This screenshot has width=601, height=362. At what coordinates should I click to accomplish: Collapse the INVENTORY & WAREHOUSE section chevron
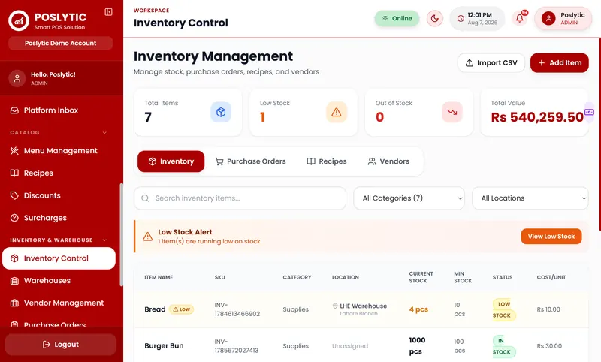[x=104, y=240]
